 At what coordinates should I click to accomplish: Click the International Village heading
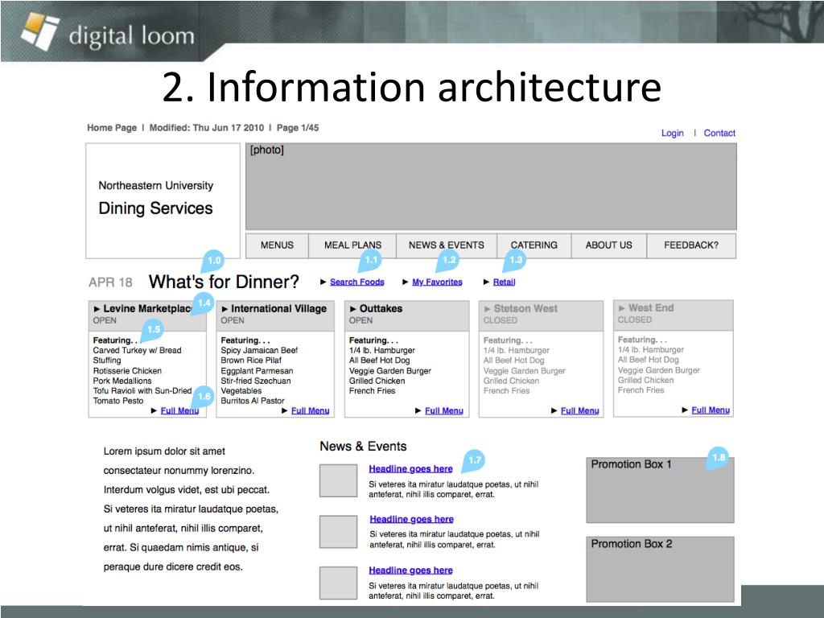(278, 309)
